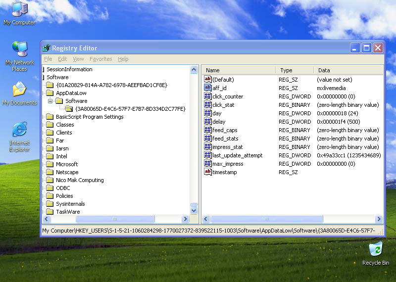Open the My Computer desktop icon
The image size is (396, 282).
pos(19,13)
